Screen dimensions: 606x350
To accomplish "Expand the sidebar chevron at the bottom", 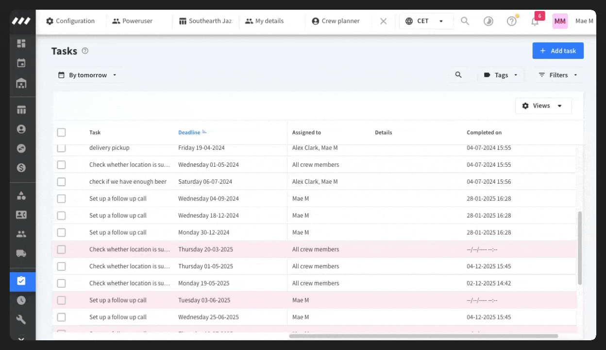I will coord(21,338).
